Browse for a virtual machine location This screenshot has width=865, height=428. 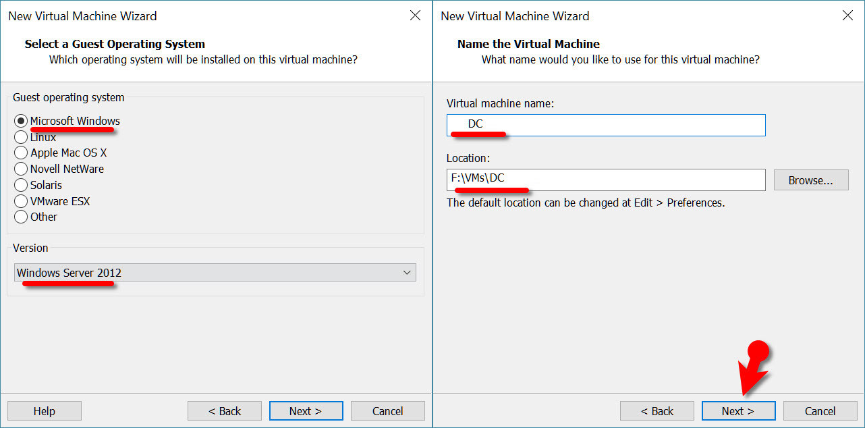[811, 180]
